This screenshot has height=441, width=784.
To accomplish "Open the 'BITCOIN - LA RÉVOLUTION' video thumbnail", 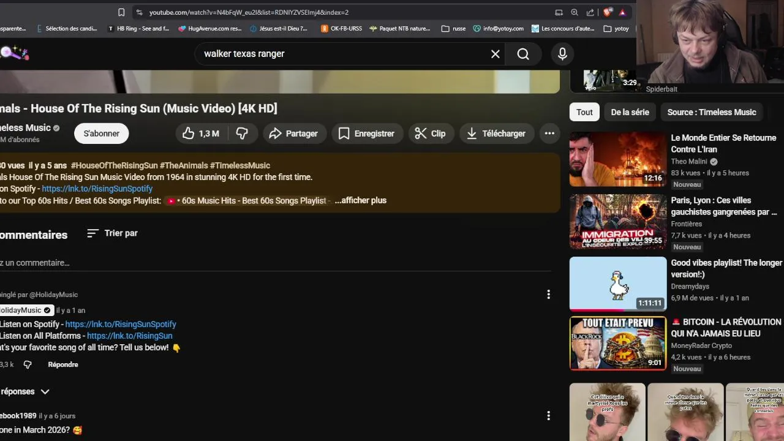I will [618, 344].
